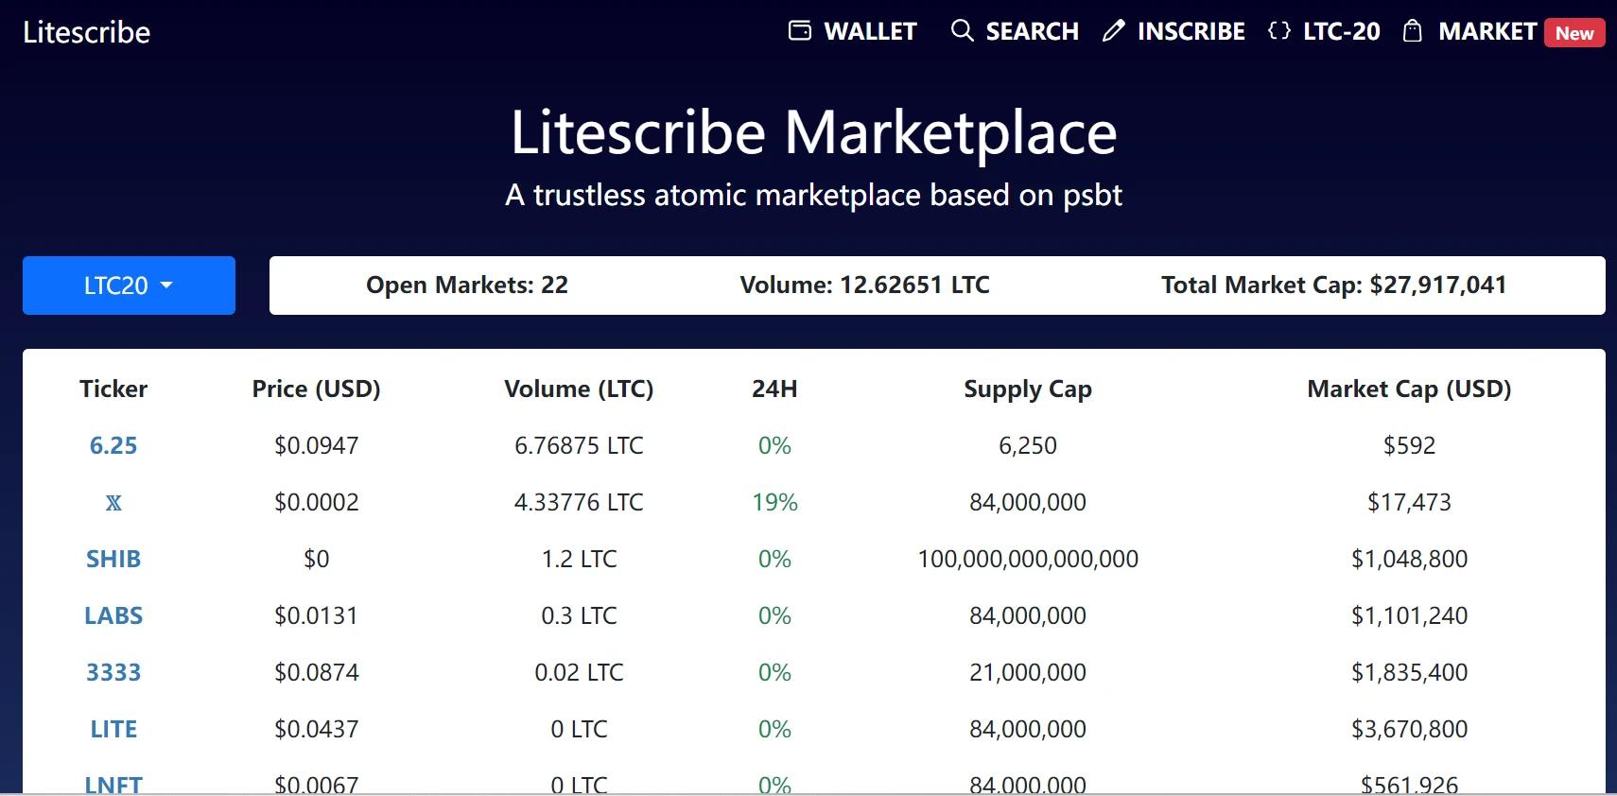
Task: Open the SEARCH menu item
Action: (1032, 31)
